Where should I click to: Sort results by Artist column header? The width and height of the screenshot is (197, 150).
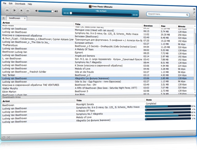6,23
